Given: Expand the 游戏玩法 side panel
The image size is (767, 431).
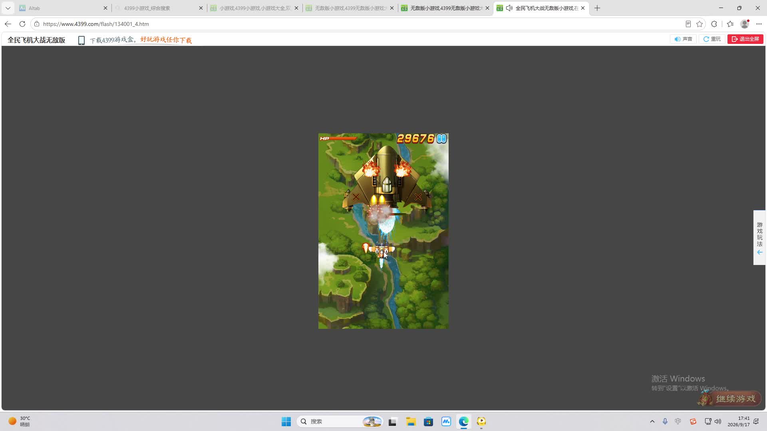Looking at the screenshot, I should click(759, 237).
